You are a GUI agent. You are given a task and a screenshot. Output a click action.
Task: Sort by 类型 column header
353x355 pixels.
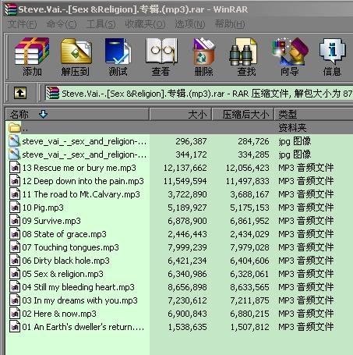pyautogui.click(x=313, y=114)
